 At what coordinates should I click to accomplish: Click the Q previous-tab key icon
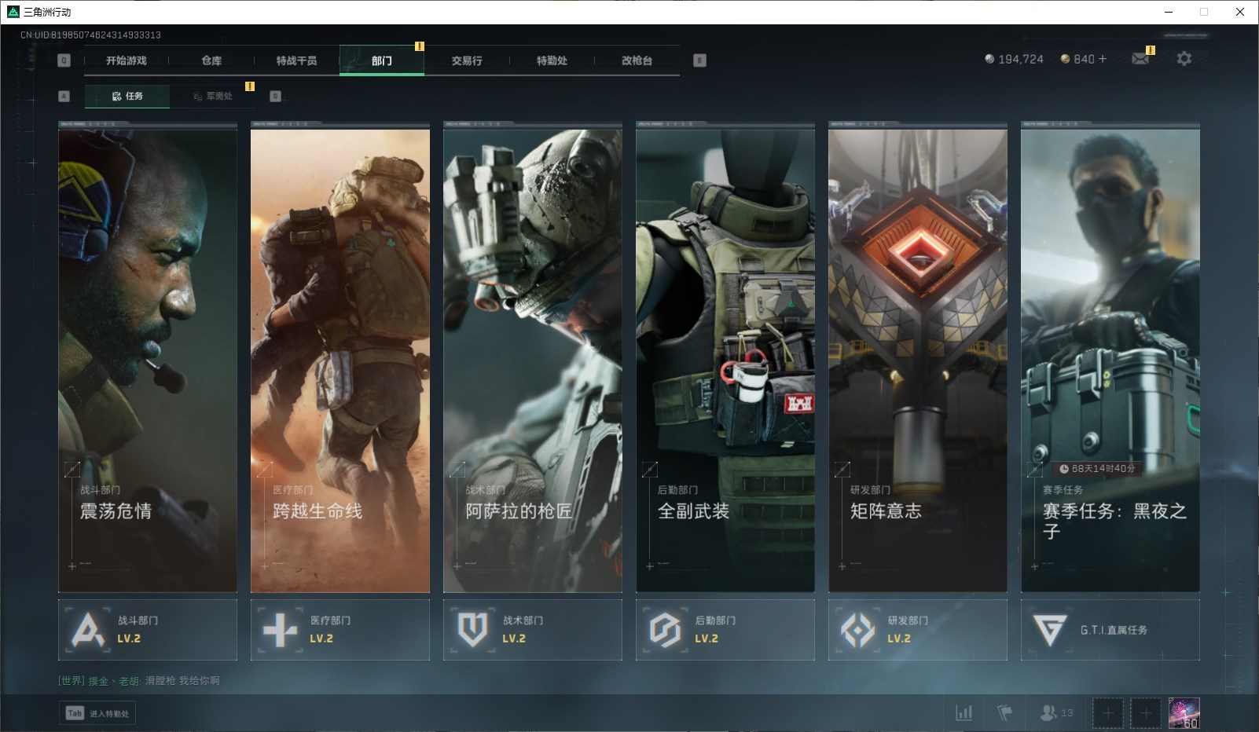tap(64, 60)
